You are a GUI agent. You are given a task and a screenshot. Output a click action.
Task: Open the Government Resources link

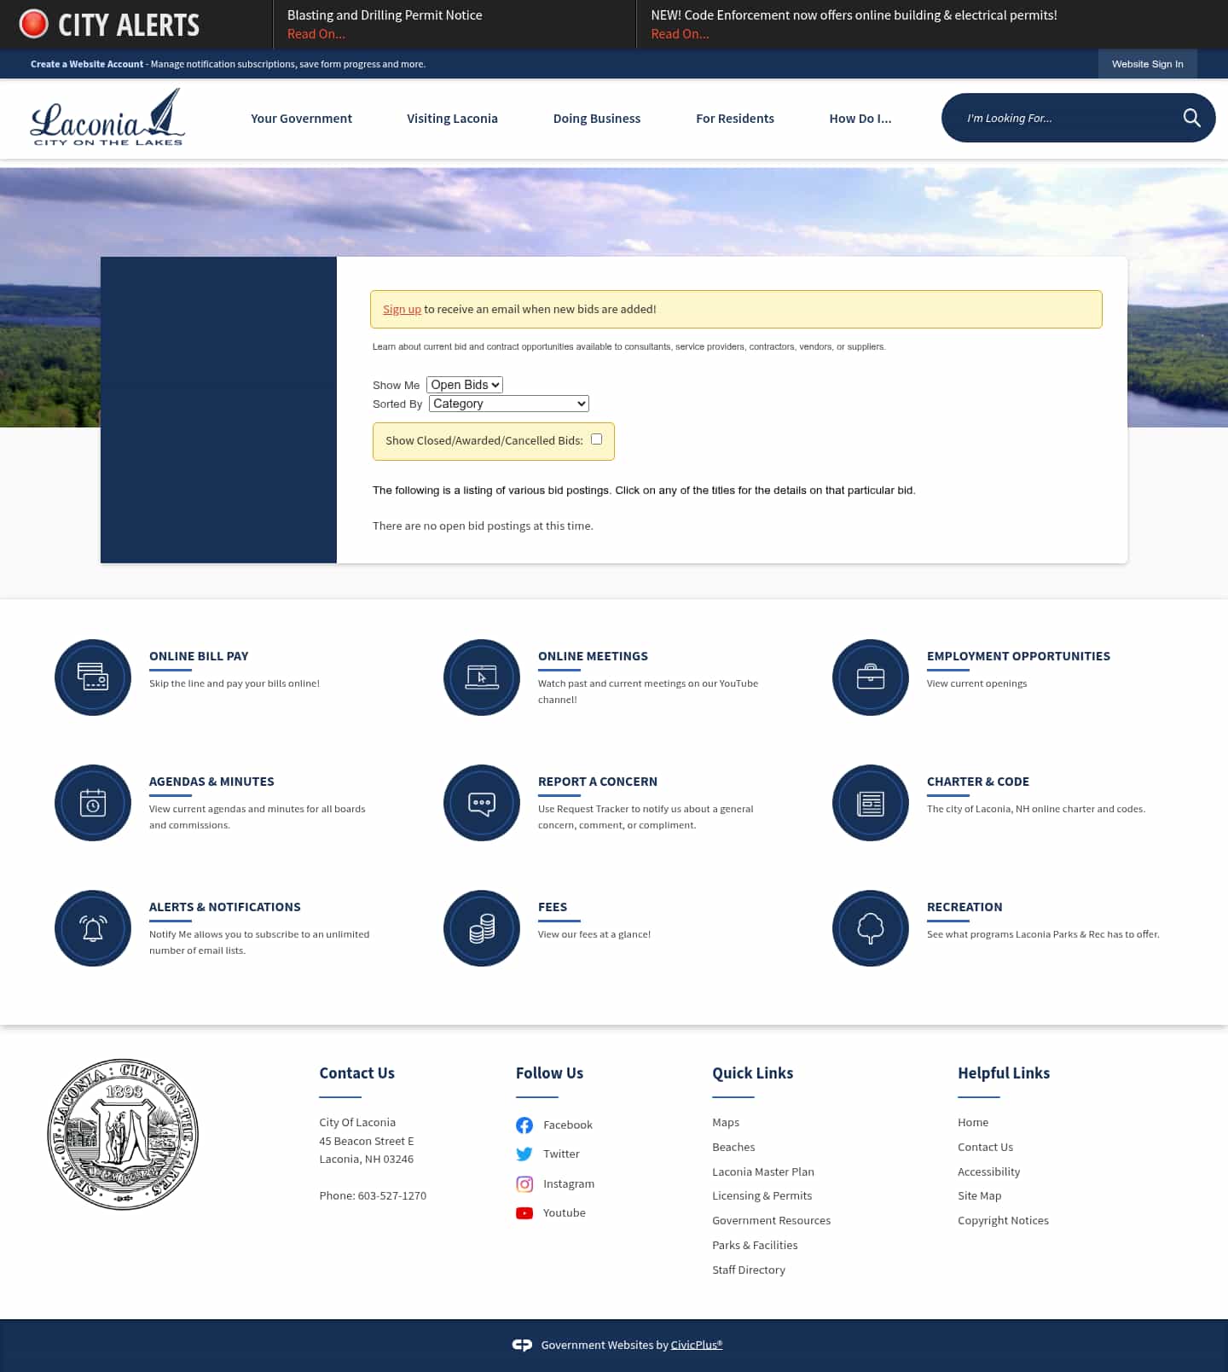pos(772,1221)
